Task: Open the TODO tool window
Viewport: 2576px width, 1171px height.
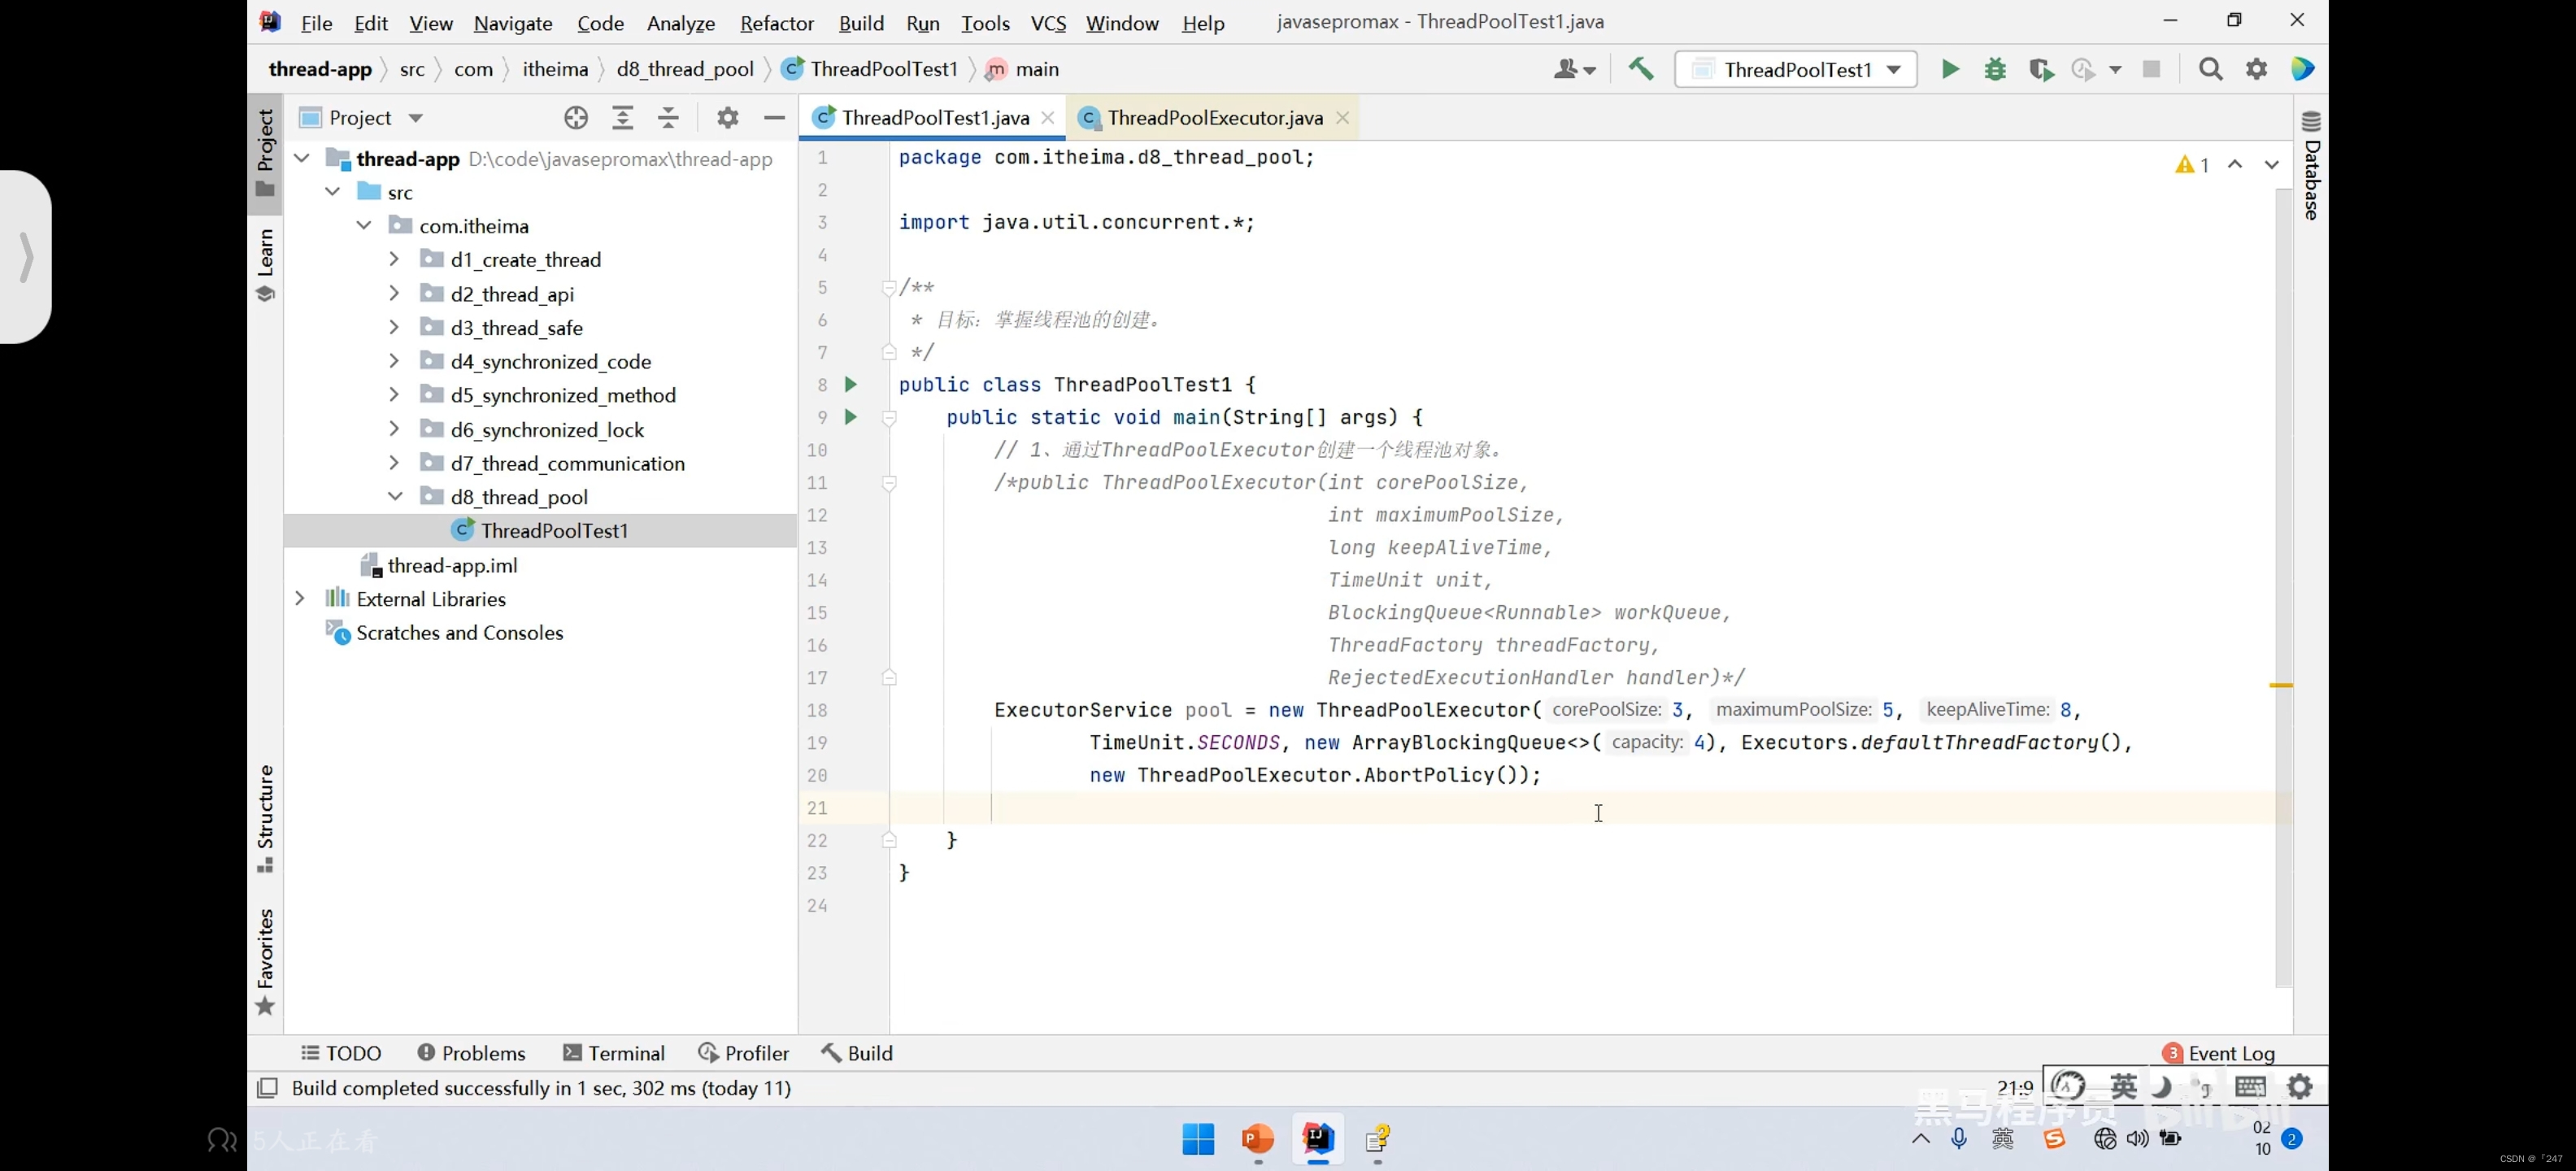Action: point(341,1053)
